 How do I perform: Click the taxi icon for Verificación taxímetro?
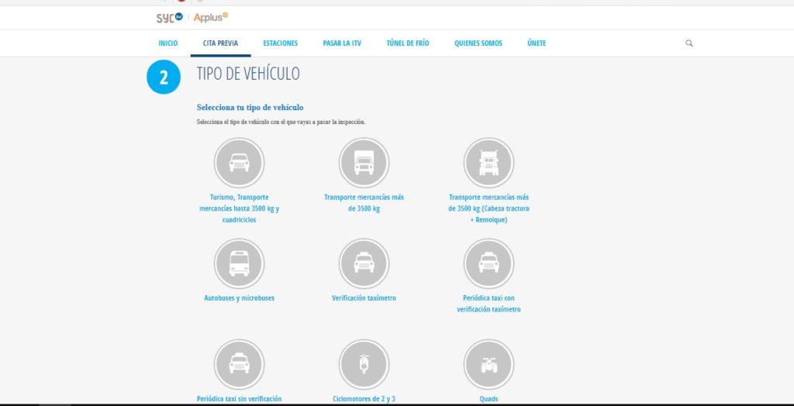point(364,263)
